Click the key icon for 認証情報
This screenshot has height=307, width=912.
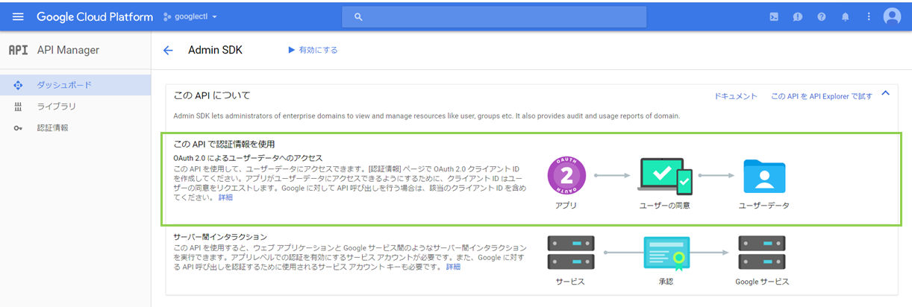pos(19,128)
